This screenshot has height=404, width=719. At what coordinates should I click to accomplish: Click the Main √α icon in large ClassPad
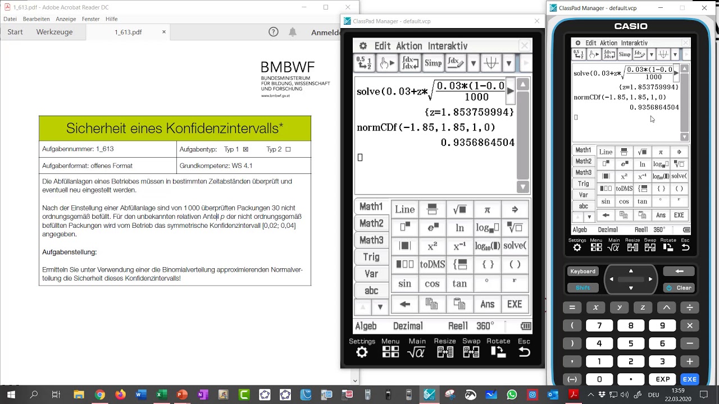point(417,352)
